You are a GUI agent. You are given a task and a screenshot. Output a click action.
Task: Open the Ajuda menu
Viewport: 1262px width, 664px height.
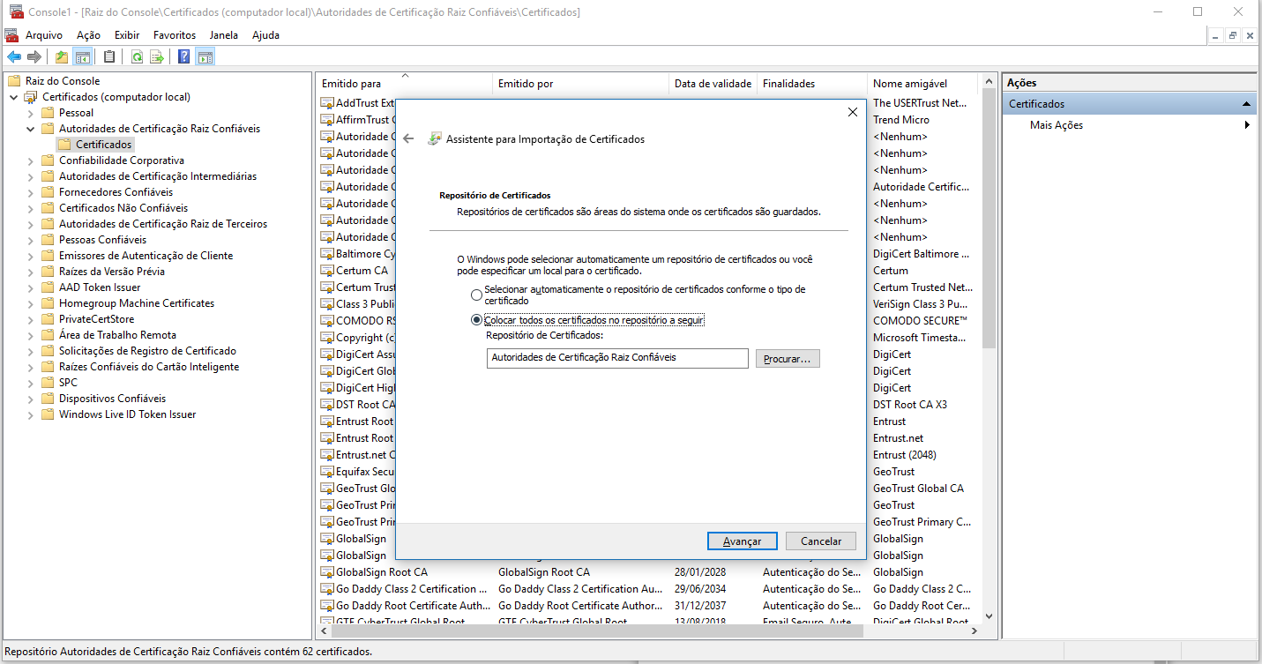click(265, 35)
